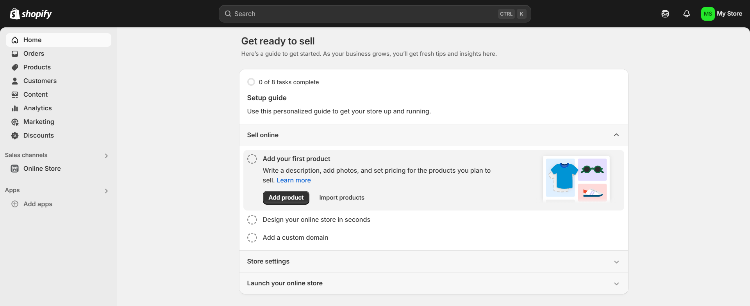
Task: Click the '0 of 8 tasks complete' progress circle
Action: 251,82
